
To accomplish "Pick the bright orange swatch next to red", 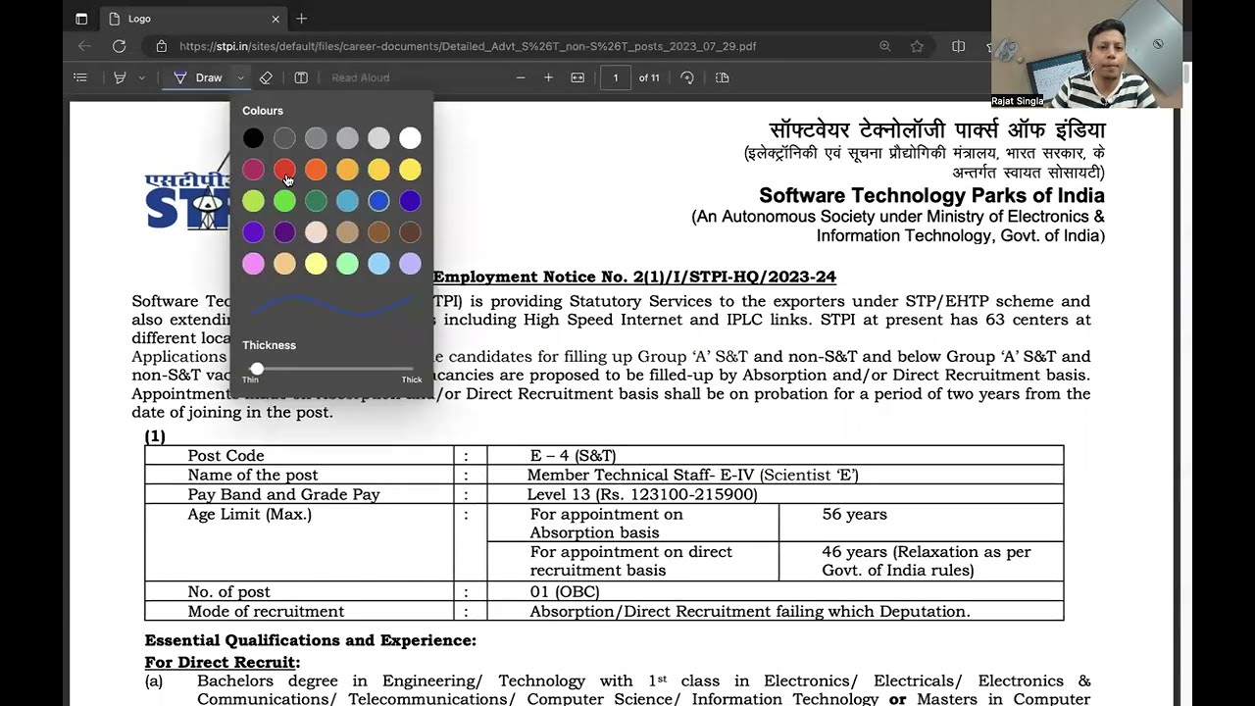I will coord(316,170).
